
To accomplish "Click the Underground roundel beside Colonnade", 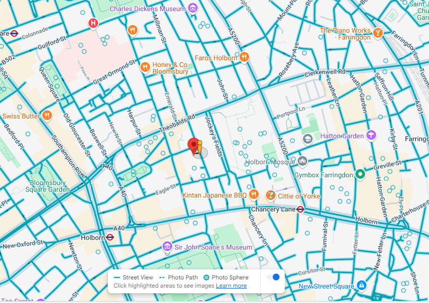I will coord(14,33).
